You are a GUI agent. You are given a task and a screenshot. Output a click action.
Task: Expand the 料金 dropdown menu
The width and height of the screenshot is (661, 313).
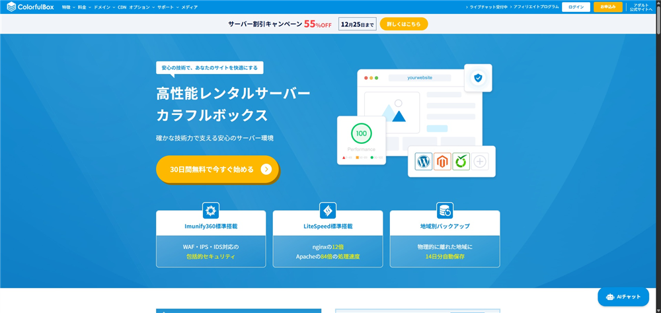pos(85,7)
